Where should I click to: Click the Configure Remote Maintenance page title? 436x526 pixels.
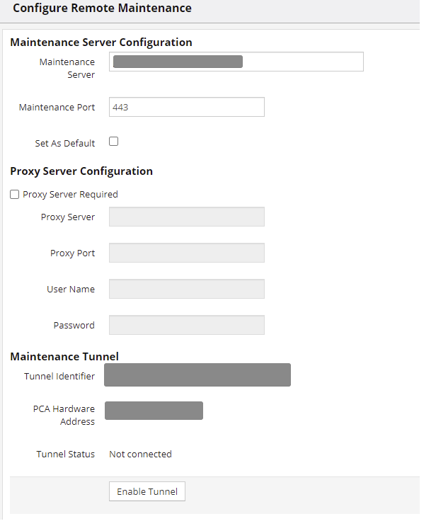(102, 8)
